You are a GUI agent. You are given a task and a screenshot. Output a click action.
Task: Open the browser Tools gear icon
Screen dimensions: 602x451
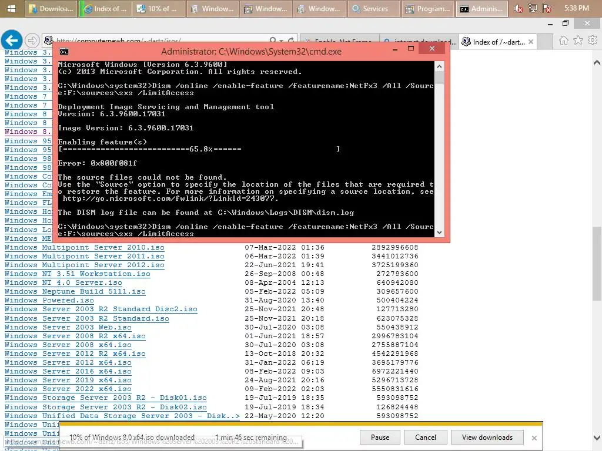click(593, 41)
